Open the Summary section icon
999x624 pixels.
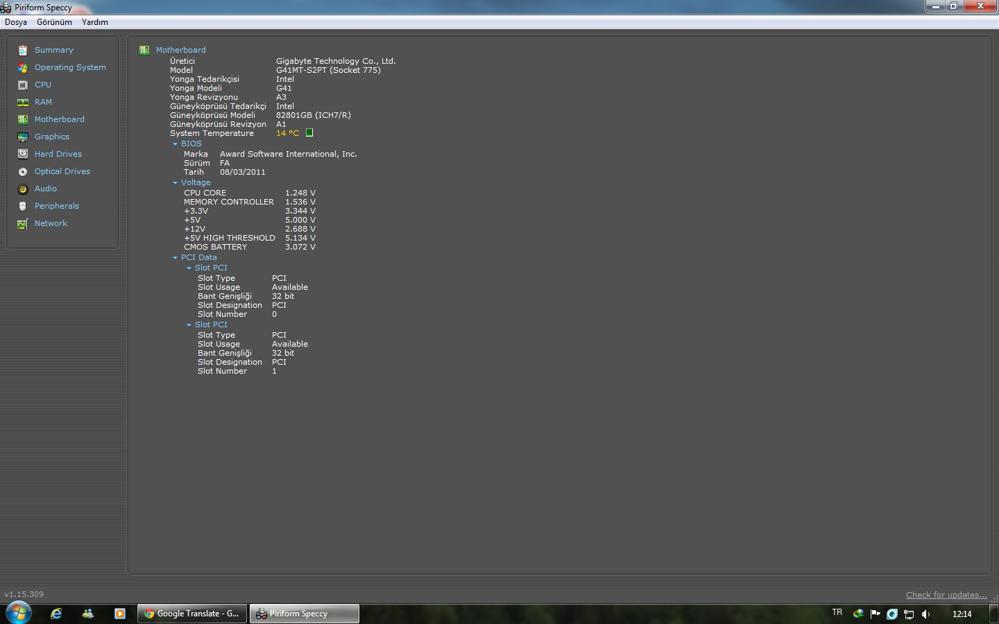[23, 50]
